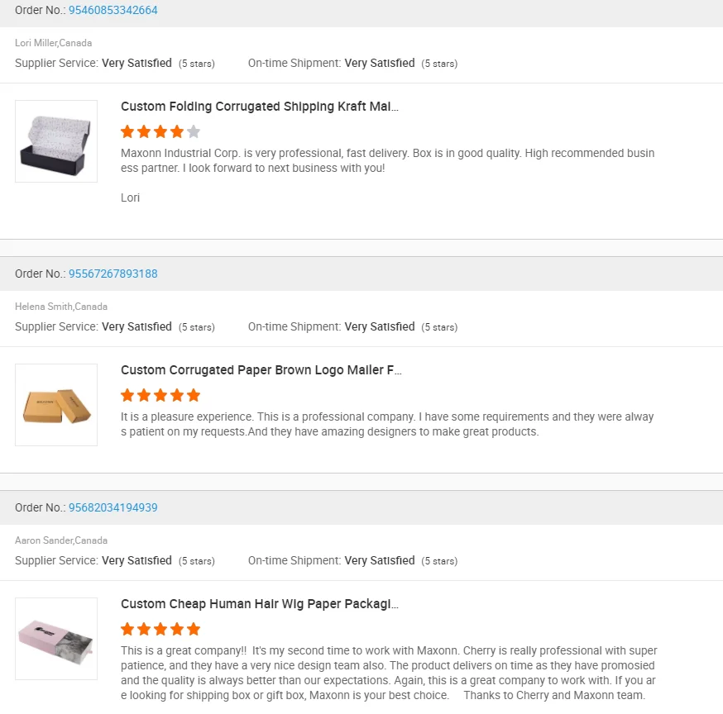Click first star in Helena Smith's product rating
This screenshot has width=723, height=714.
[x=127, y=395]
